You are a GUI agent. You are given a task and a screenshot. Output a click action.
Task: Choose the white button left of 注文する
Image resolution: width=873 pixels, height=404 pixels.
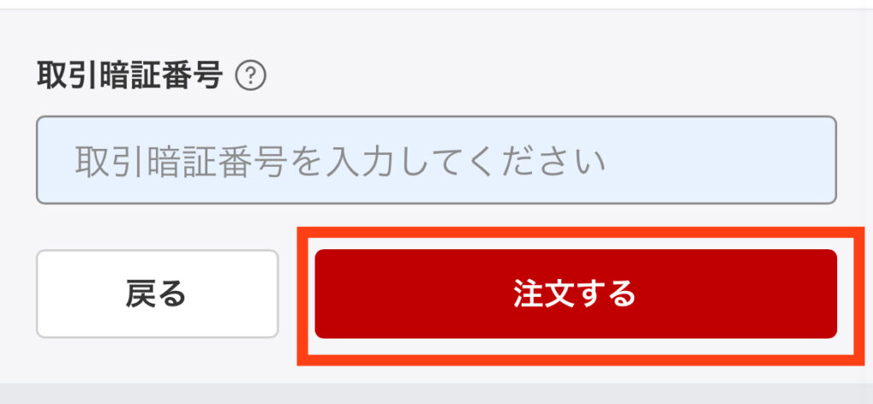point(157,293)
